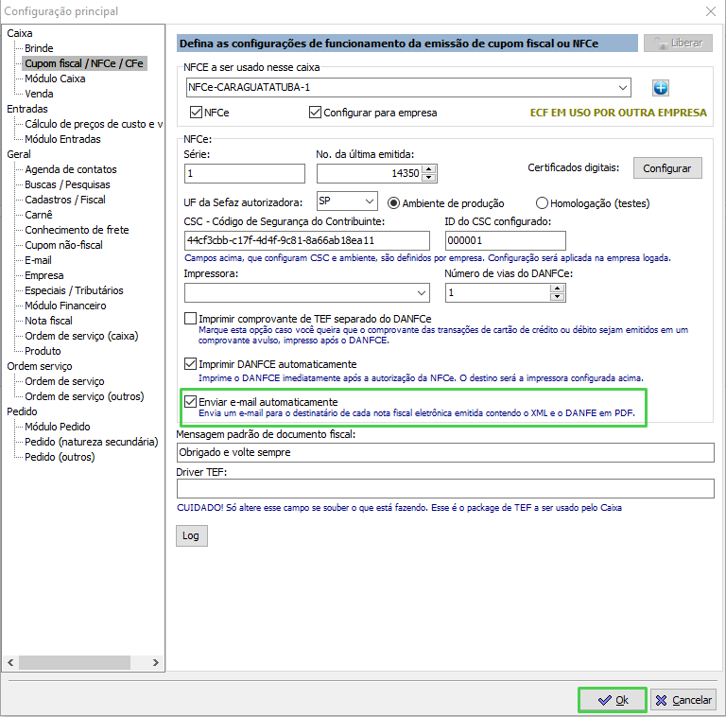Select Módulo Entradas tree item
This screenshot has height=717, width=726.
[62, 139]
